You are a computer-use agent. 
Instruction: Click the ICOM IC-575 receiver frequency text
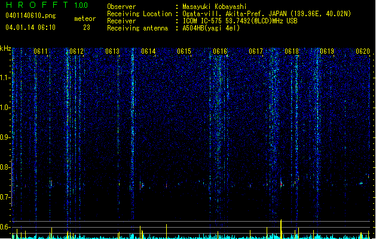pos(240,21)
